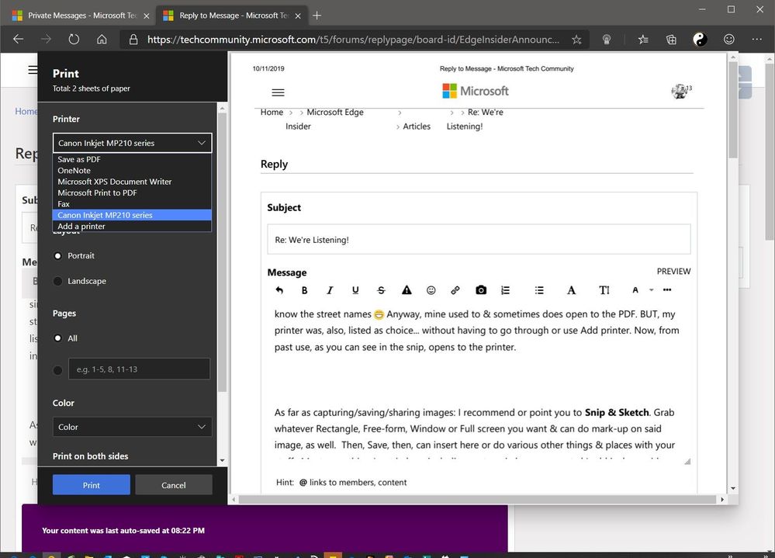Open the Collections icon in toolbar
Screen dimensions: 775x558
pyautogui.click(x=671, y=40)
